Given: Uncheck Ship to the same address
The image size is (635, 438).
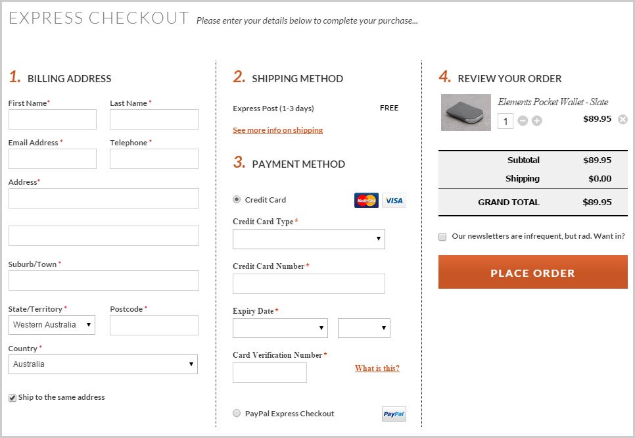Looking at the screenshot, I should click(x=12, y=398).
